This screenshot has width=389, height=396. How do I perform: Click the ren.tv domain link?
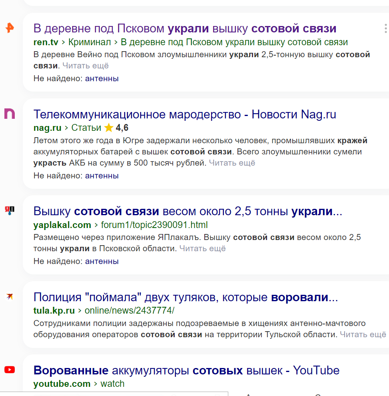46,42
